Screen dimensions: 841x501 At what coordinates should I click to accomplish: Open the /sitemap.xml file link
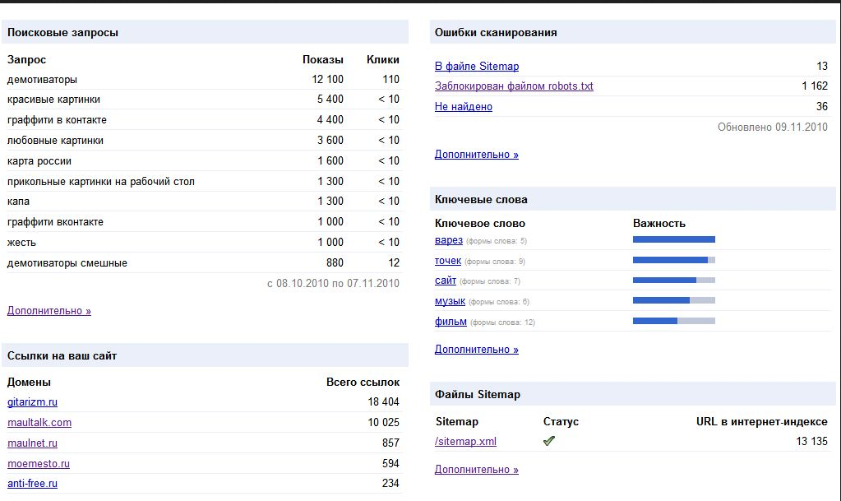coord(465,441)
